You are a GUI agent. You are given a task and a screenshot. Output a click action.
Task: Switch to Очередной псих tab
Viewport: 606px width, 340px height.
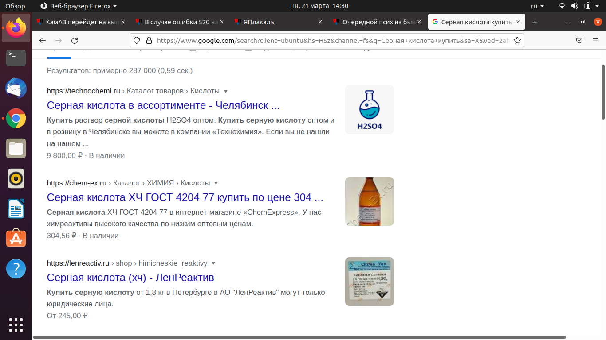pos(378,22)
